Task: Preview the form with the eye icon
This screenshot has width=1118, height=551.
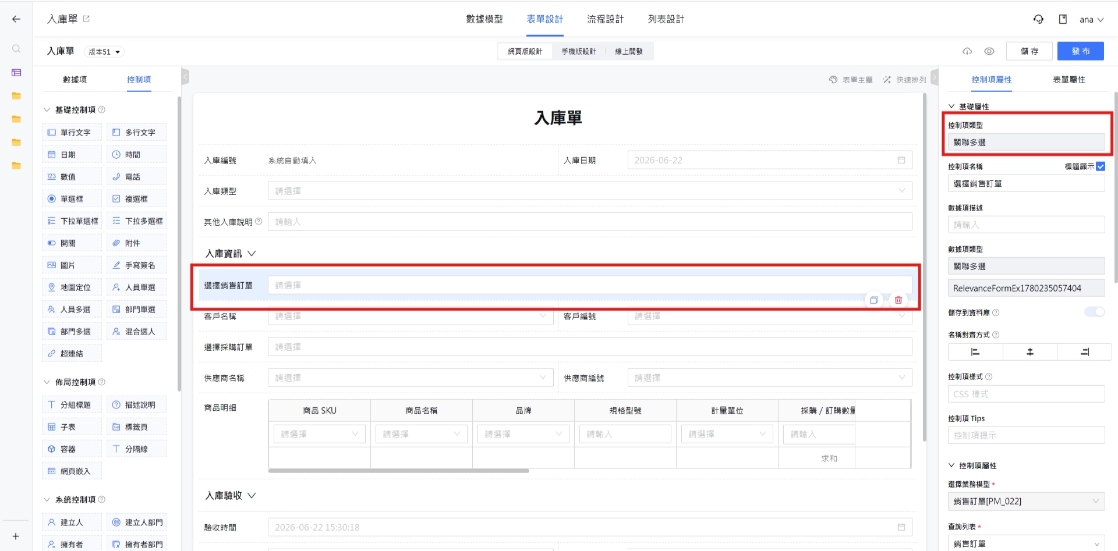Action: tap(989, 51)
